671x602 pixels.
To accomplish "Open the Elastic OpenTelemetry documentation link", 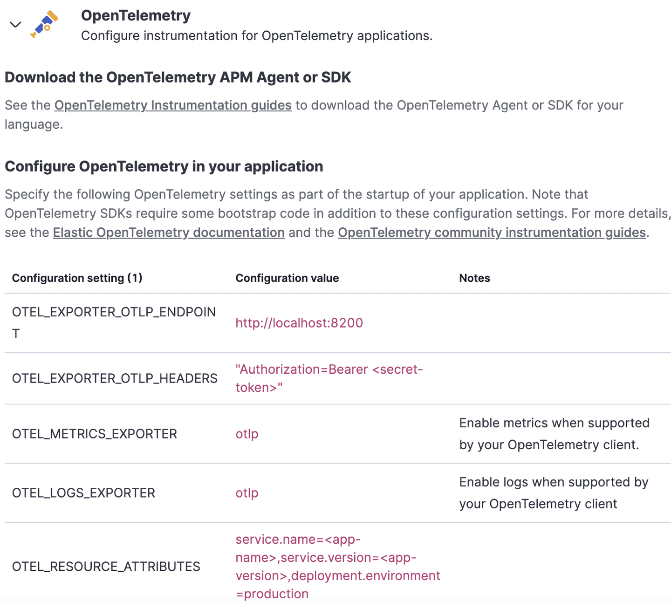I will [x=169, y=233].
